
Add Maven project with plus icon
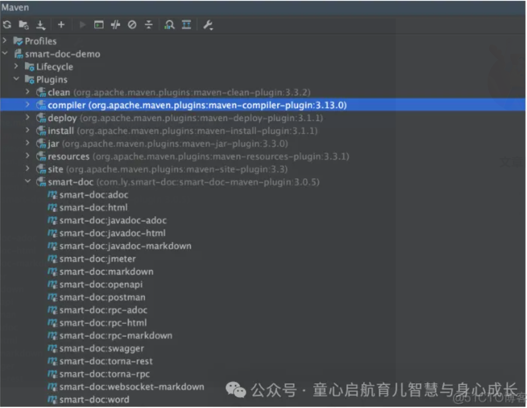61,25
